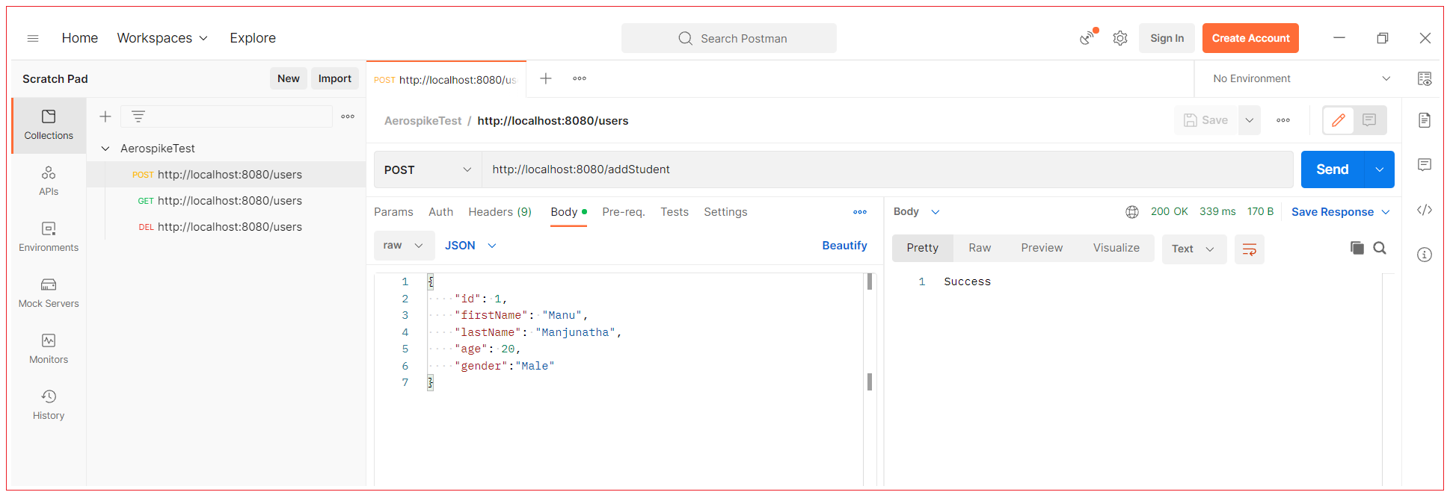This screenshot has height=495, width=1450.
Task: Open the raw body type dropdown
Action: 404,246
